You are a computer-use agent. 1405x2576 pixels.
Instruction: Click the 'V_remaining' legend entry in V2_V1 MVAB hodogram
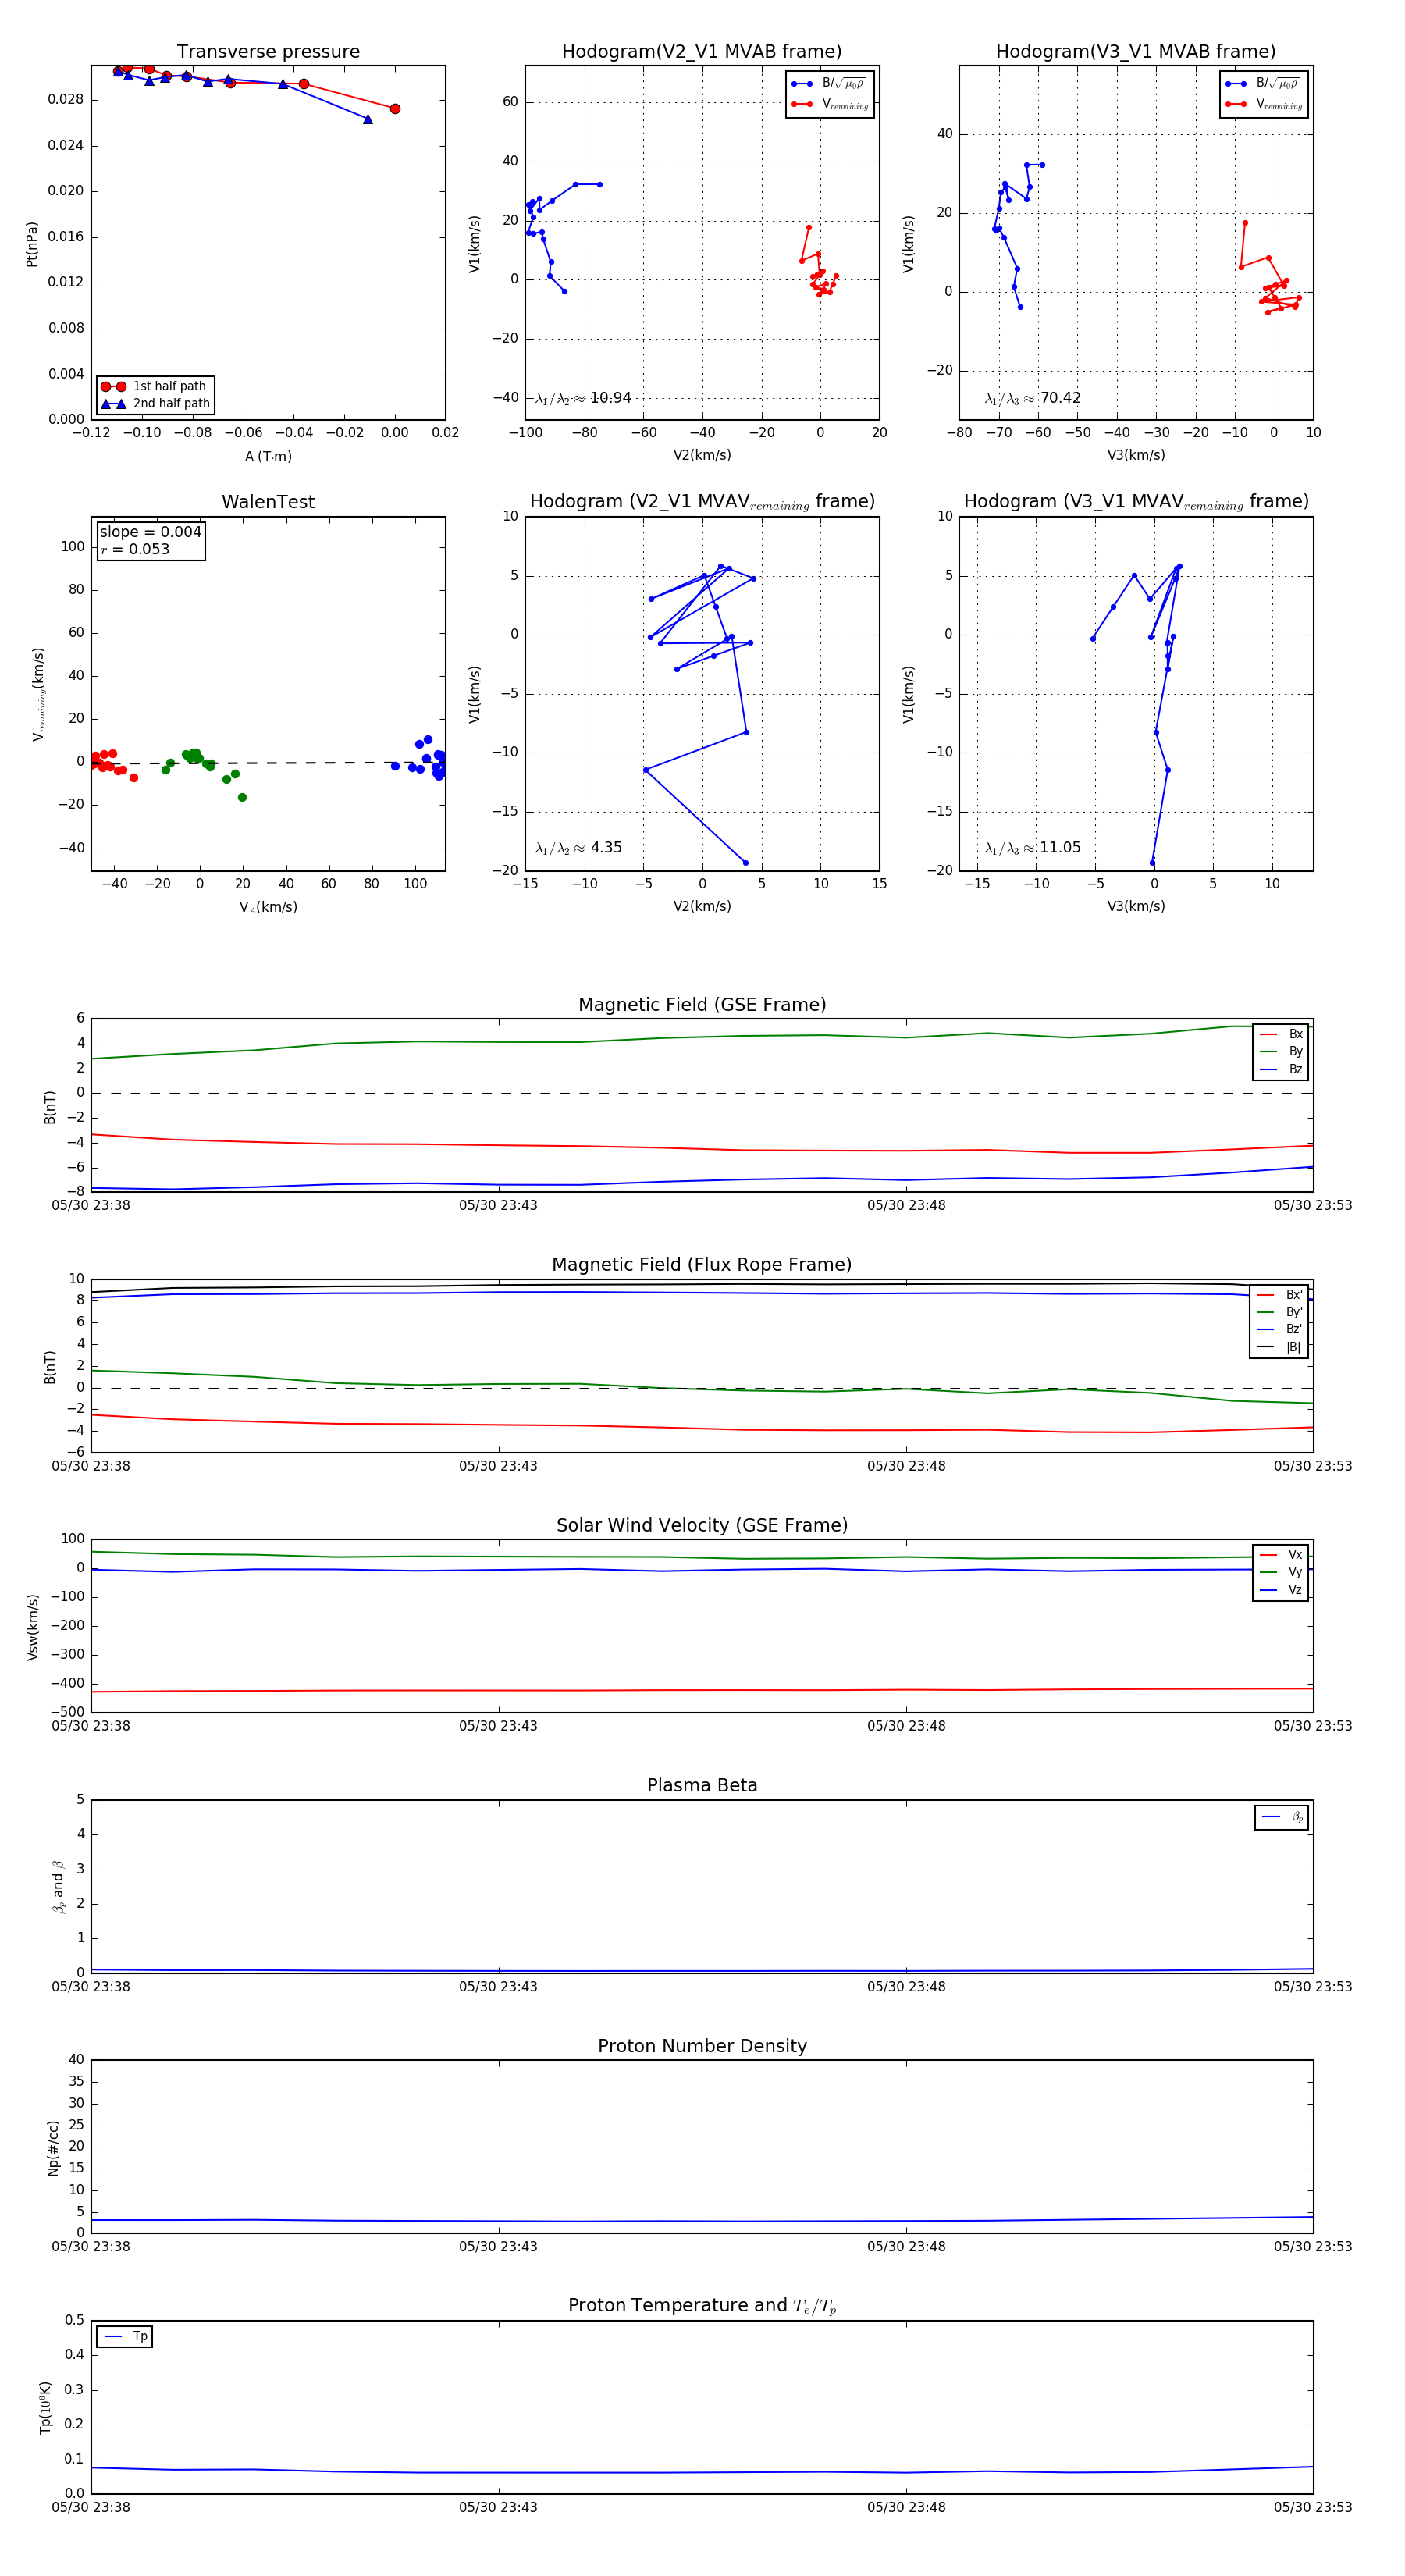click(829, 104)
